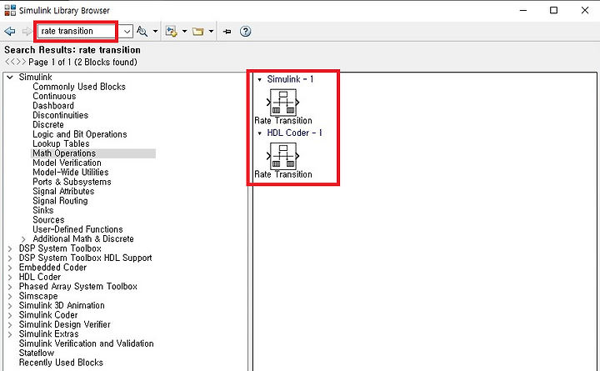Open the folder dropdown arrow
The height and width of the screenshot is (371, 600).
(211, 32)
